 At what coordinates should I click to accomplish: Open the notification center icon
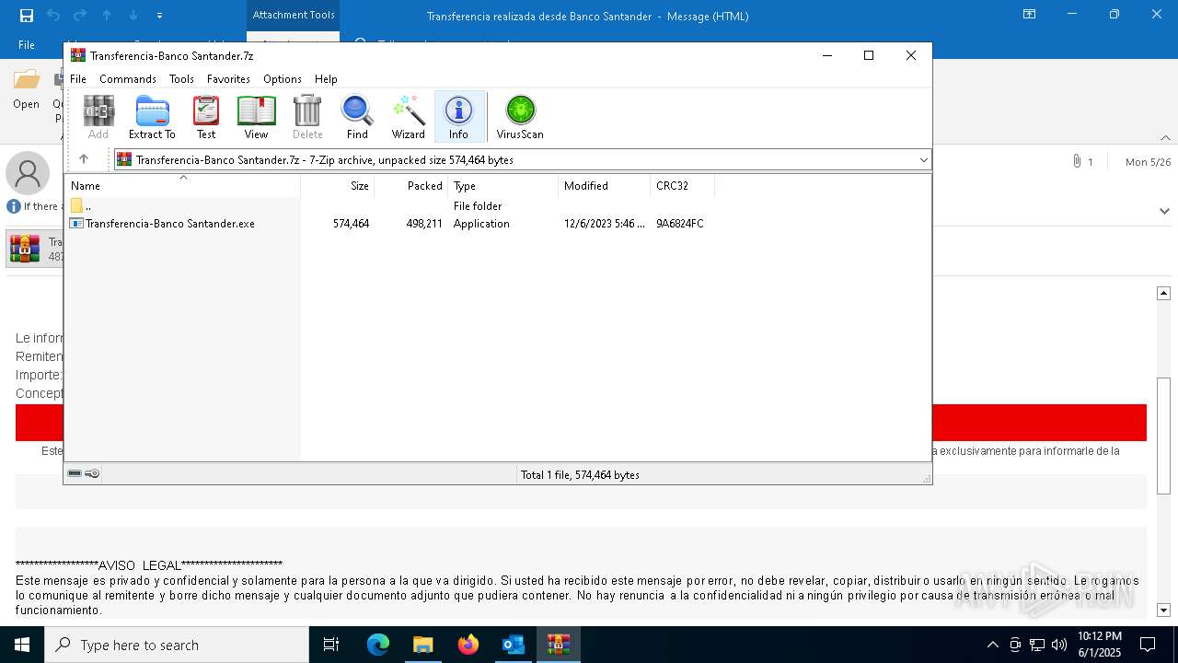1148,645
